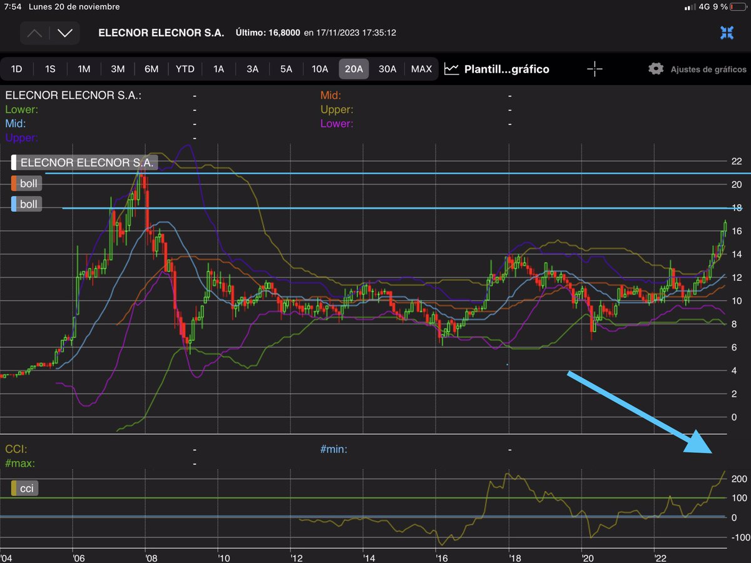Select the 1A time range
The image size is (751, 563).
218,69
